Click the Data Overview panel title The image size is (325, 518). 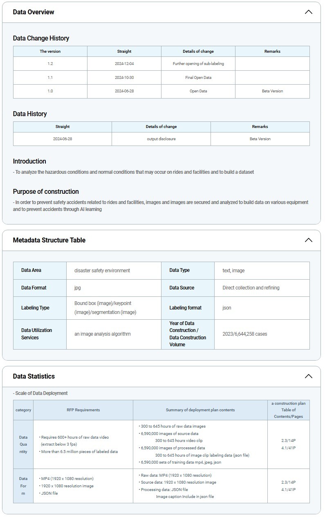tap(34, 12)
